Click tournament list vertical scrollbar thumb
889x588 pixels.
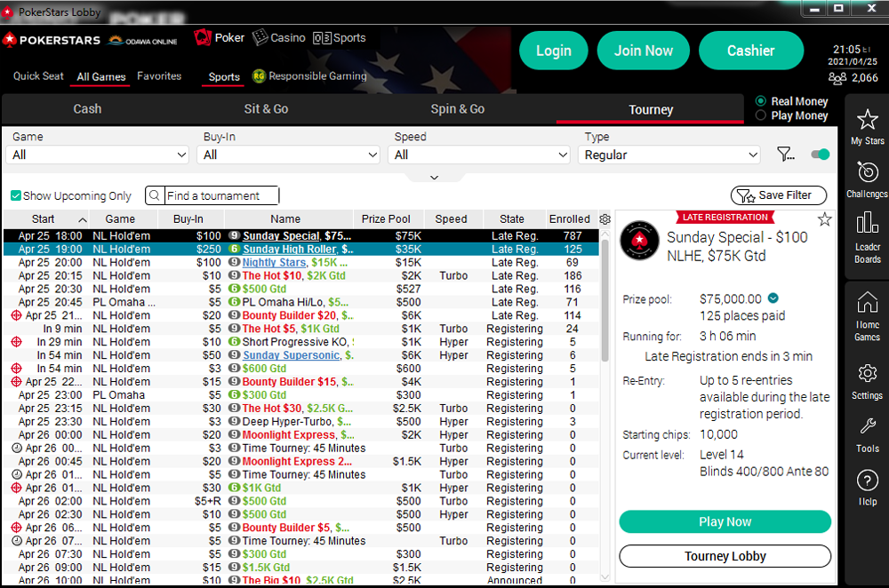[605, 300]
